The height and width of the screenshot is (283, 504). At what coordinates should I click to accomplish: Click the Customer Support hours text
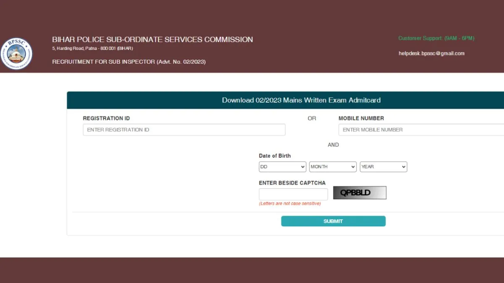coord(436,38)
